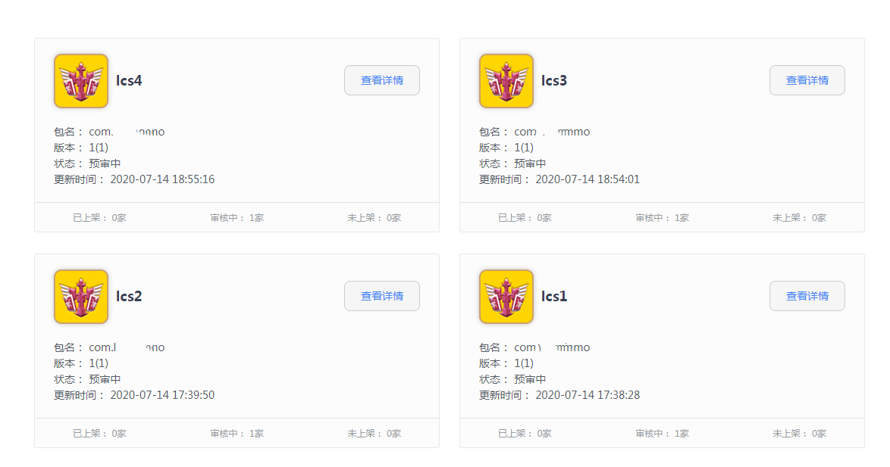This screenshot has width=890, height=467.
Task: Click 审核中 count in lcs4 card
Action: pyautogui.click(x=237, y=218)
